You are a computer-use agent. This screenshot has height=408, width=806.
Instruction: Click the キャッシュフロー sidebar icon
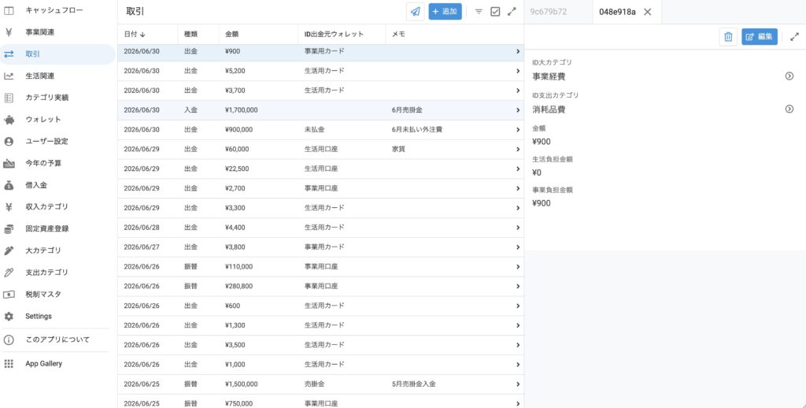click(9, 10)
